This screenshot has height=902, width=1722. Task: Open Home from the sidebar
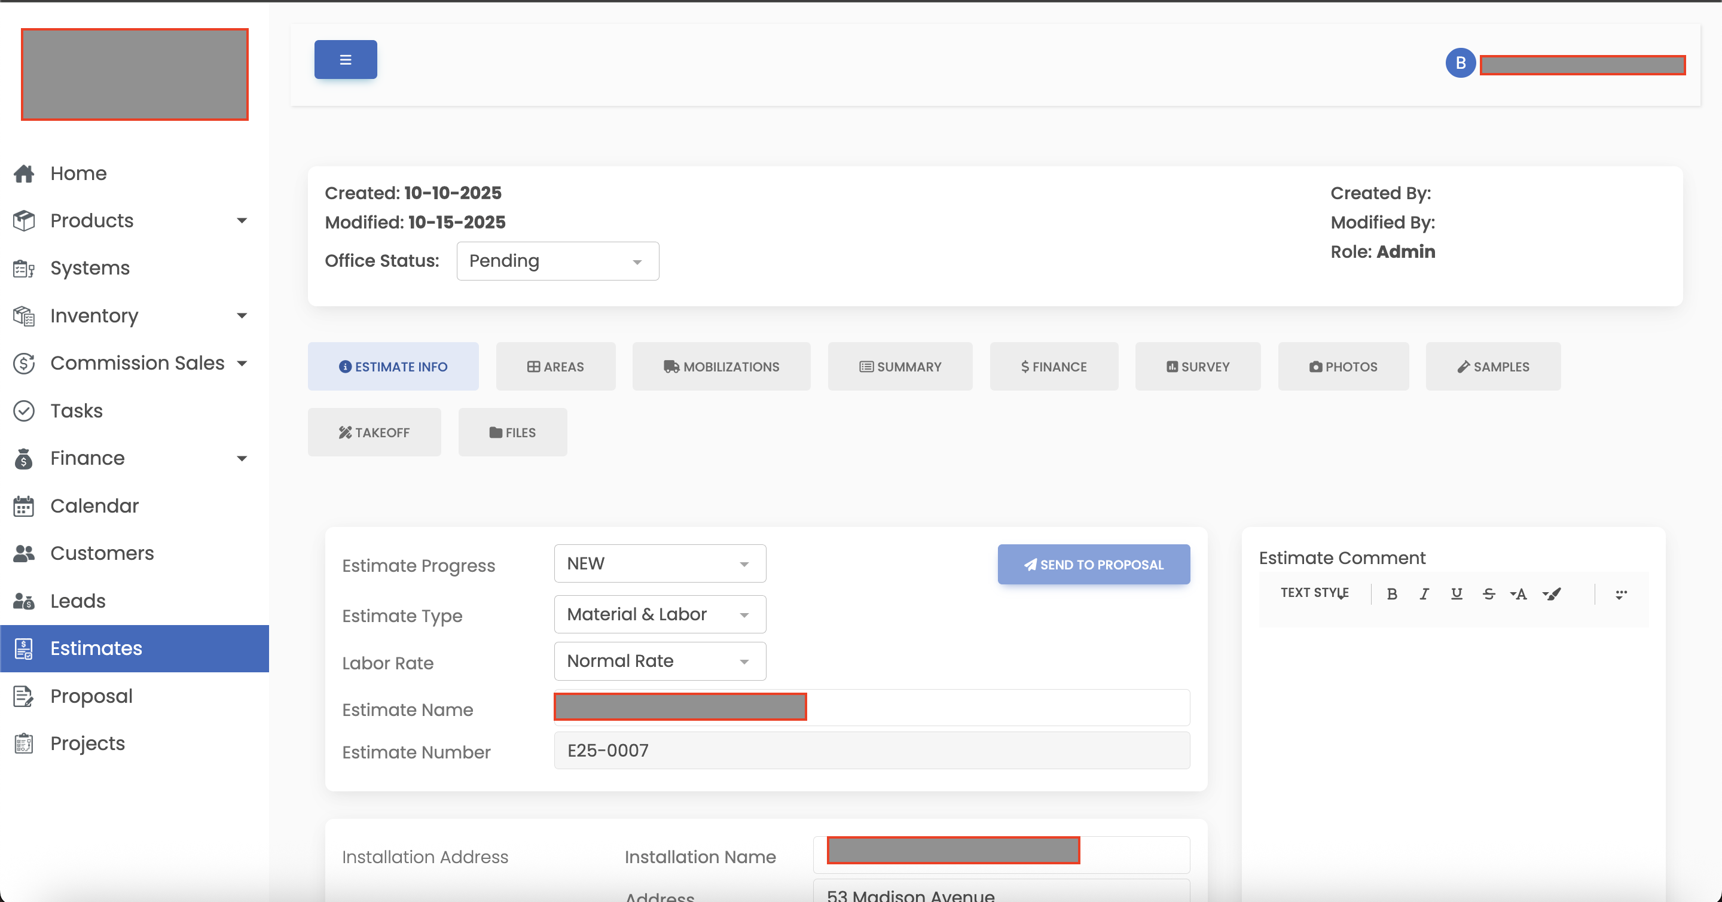pos(78,173)
